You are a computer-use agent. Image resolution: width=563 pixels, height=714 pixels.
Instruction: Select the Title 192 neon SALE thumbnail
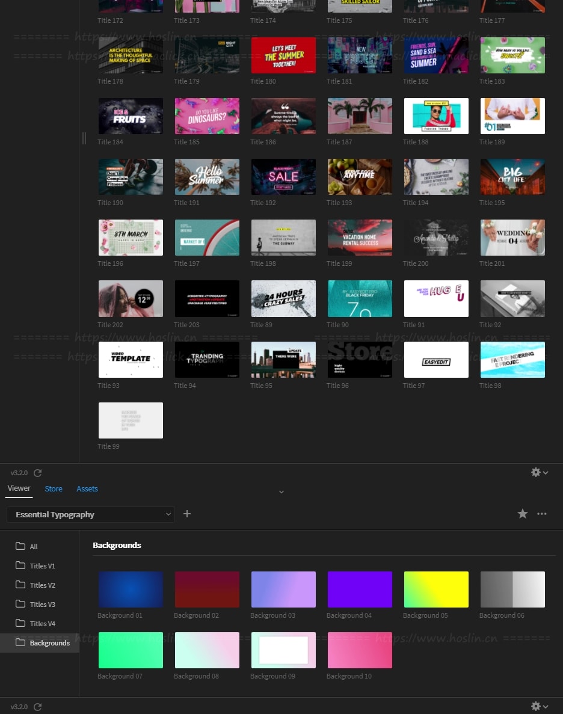(283, 177)
